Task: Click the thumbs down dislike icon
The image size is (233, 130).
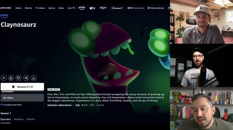Action: [19, 78]
